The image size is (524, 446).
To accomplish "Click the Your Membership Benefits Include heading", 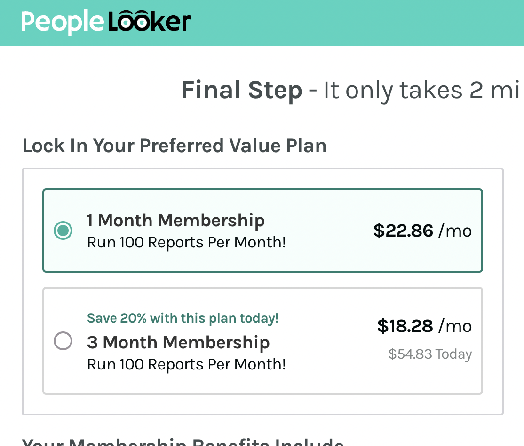I will point(183,442).
